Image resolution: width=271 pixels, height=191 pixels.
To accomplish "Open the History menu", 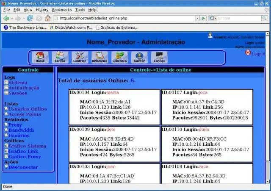I will point(42,10).
